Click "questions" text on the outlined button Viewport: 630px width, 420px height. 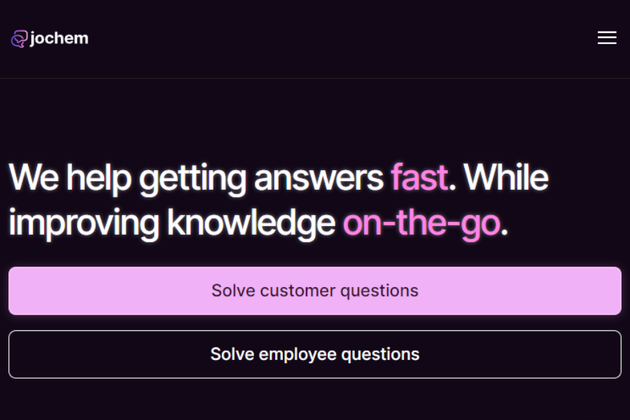coord(380,354)
